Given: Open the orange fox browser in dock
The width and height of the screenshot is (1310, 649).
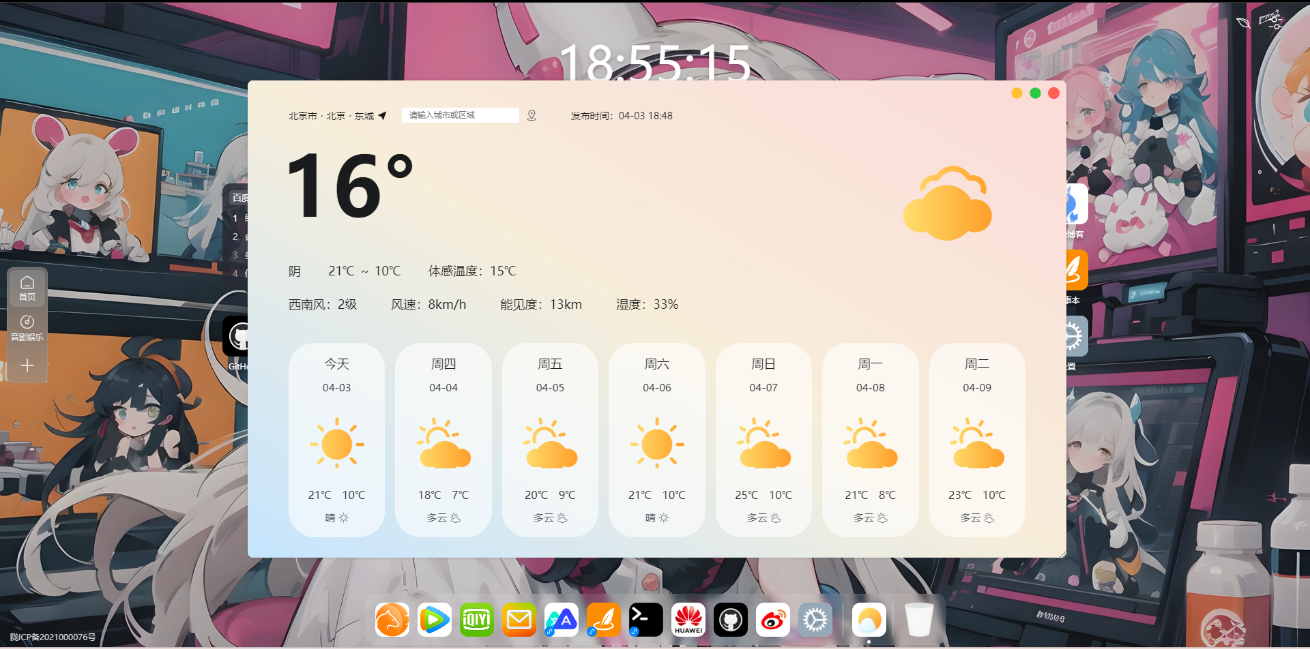Looking at the screenshot, I should (392, 620).
